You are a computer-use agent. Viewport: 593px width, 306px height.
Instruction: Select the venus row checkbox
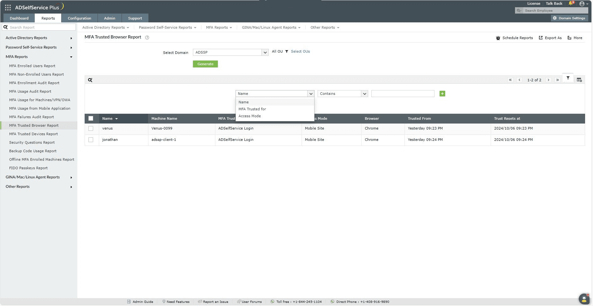tap(91, 129)
